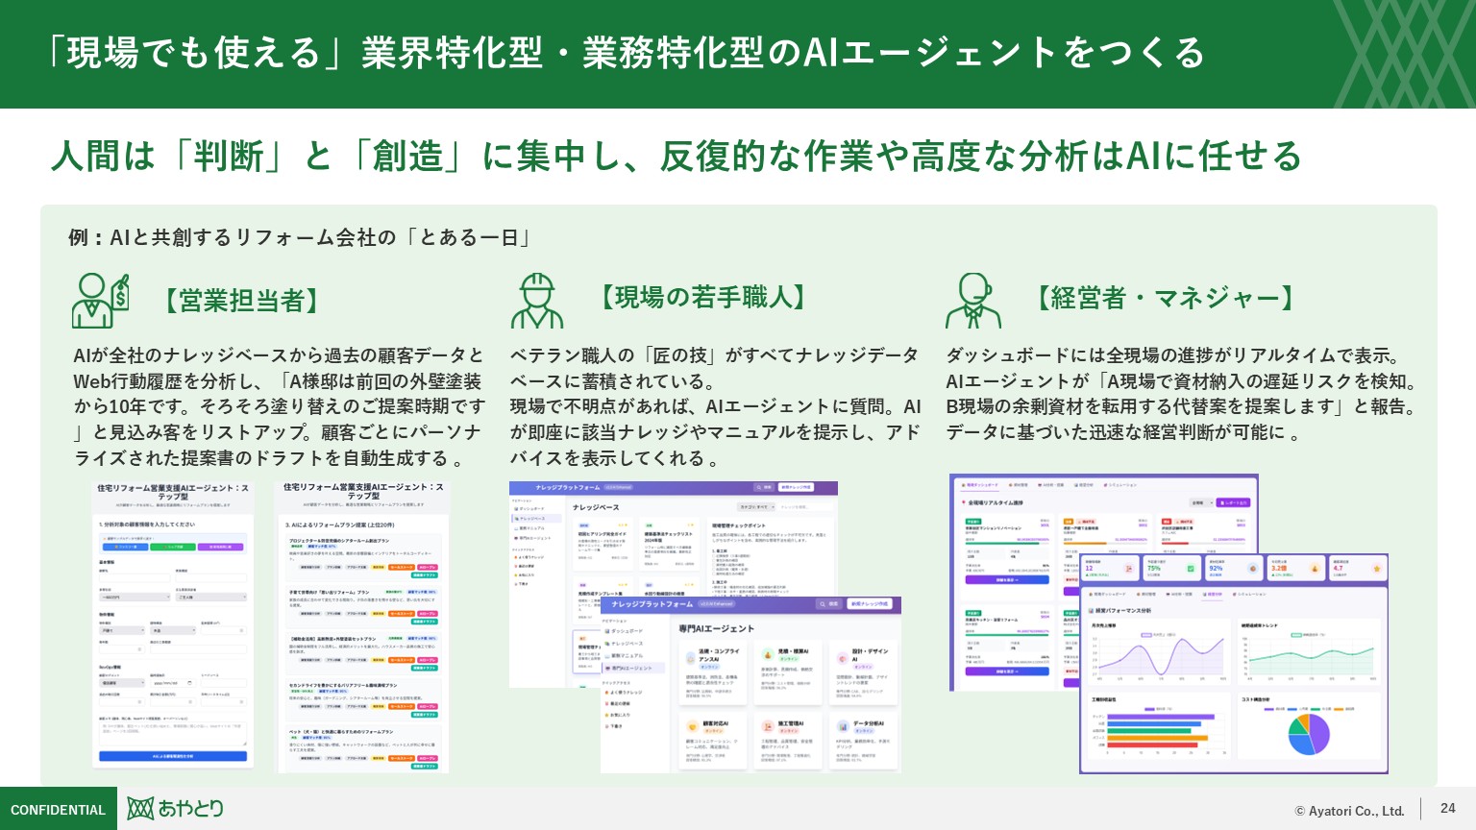Click the 顧客対応AI agent card icon

click(690, 726)
